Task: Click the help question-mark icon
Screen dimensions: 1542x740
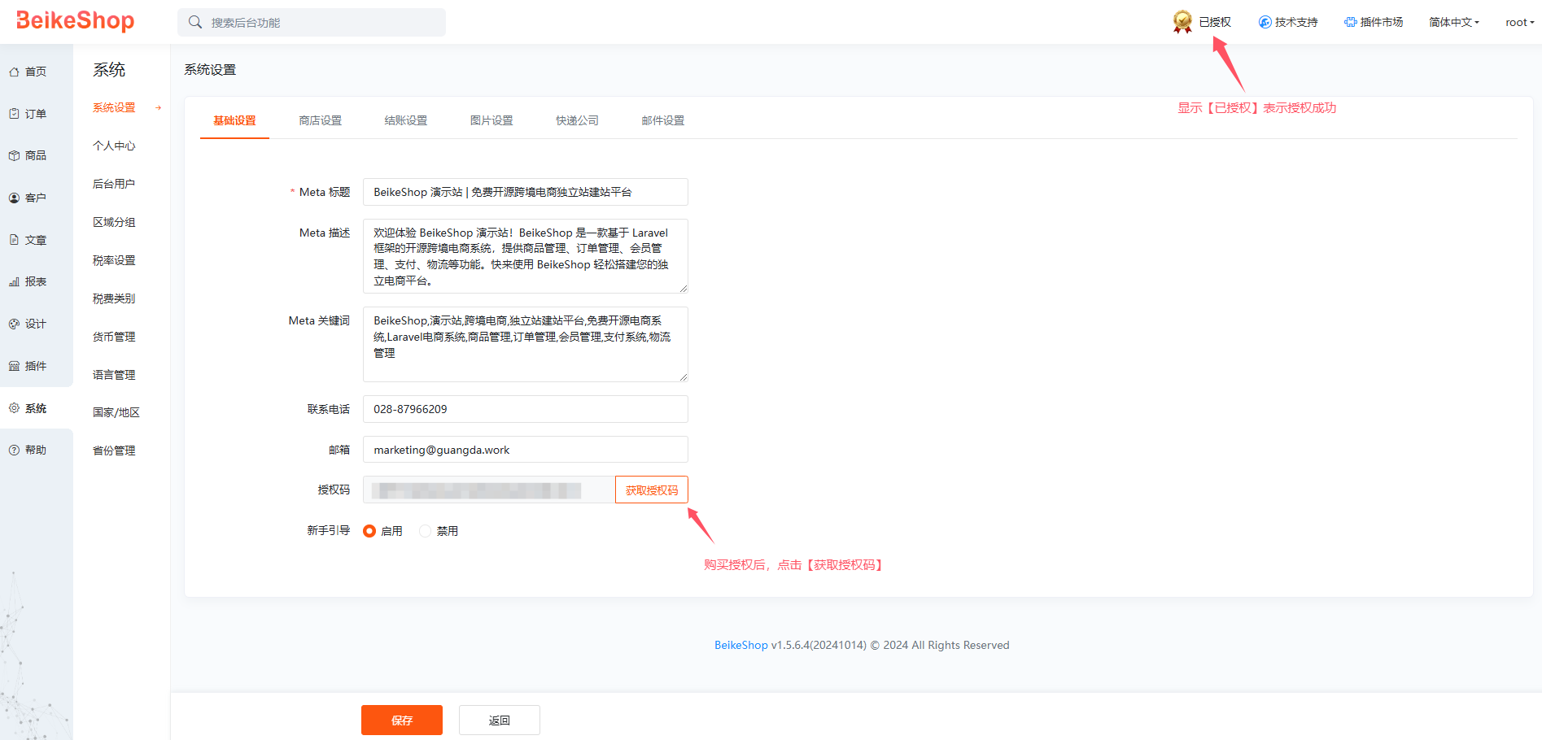Action: point(14,450)
